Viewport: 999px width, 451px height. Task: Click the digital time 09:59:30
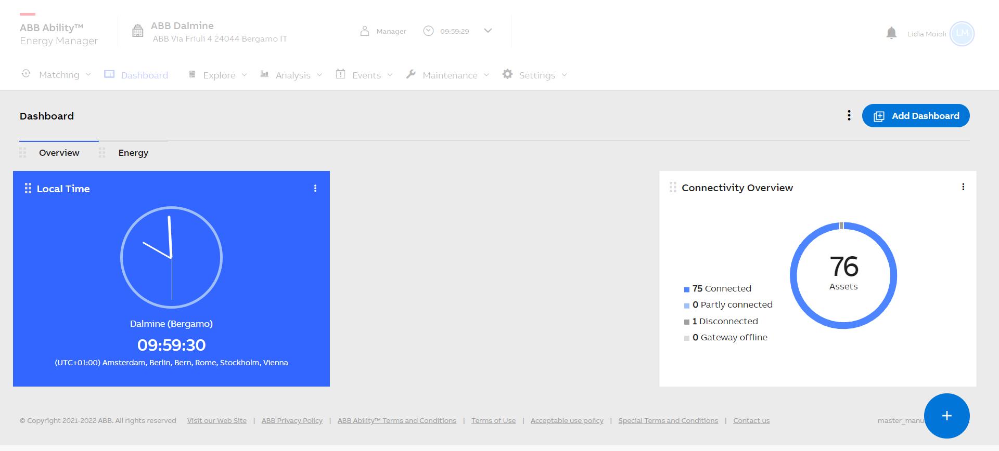[x=171, y=344]
